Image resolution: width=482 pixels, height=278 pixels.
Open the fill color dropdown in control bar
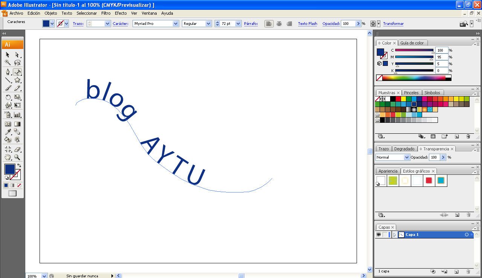[52, 23]
